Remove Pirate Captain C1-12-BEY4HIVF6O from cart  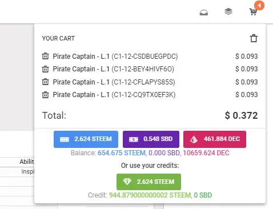point(45,69)
